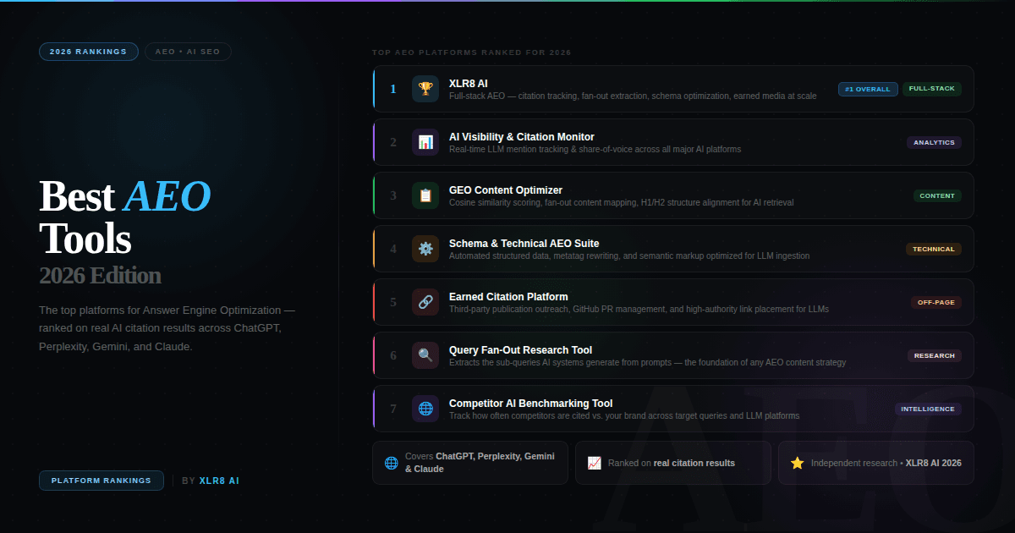Click rank number 5 beside Earned Citation Platform
Image resolution: width=1015 pixels, height=533 pixels.
392,302
